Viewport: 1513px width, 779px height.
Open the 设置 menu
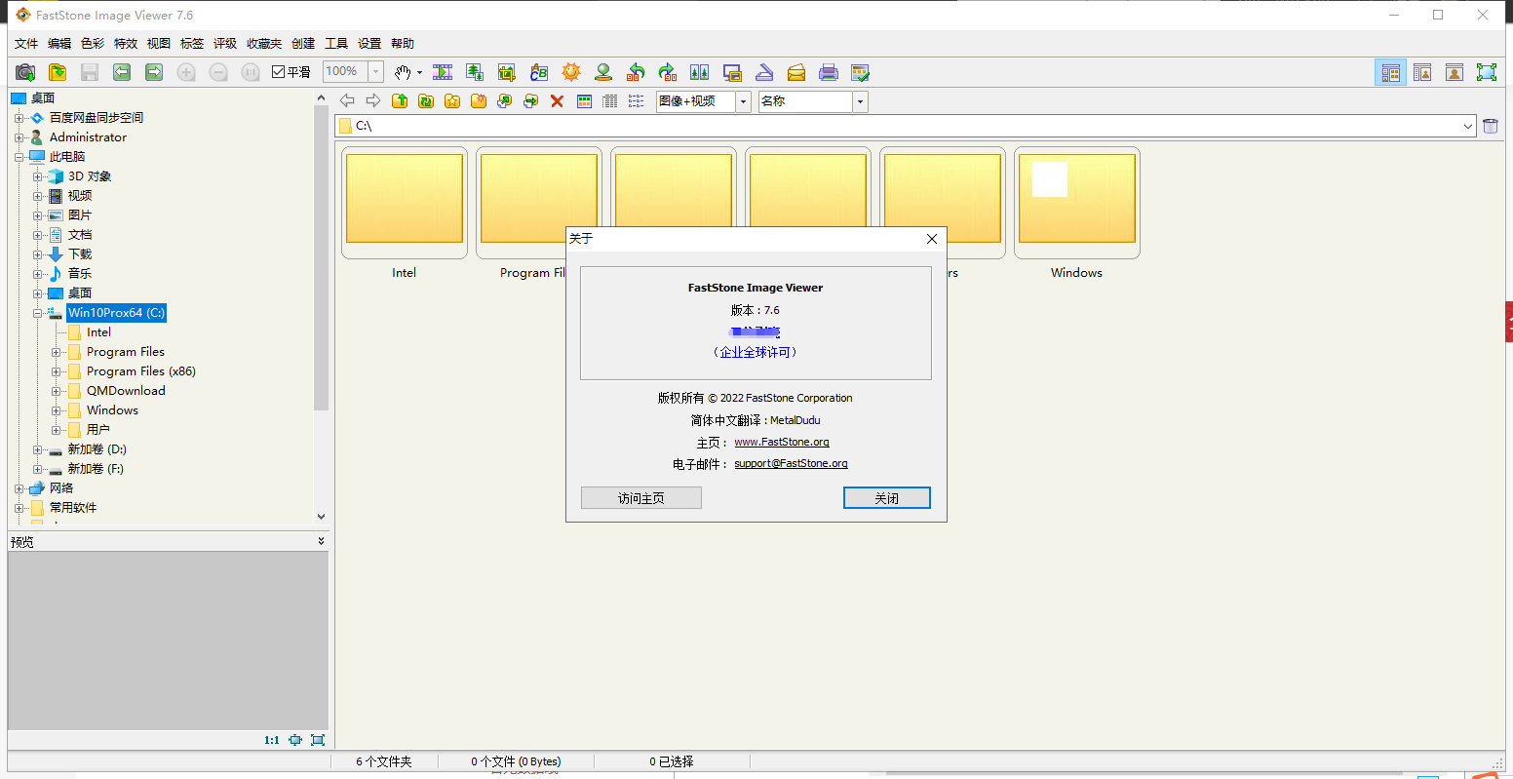(369, 43)
